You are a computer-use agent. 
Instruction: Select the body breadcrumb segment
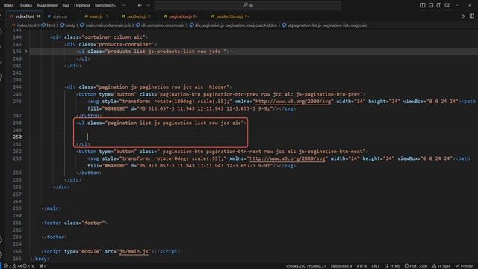[70, 25]
